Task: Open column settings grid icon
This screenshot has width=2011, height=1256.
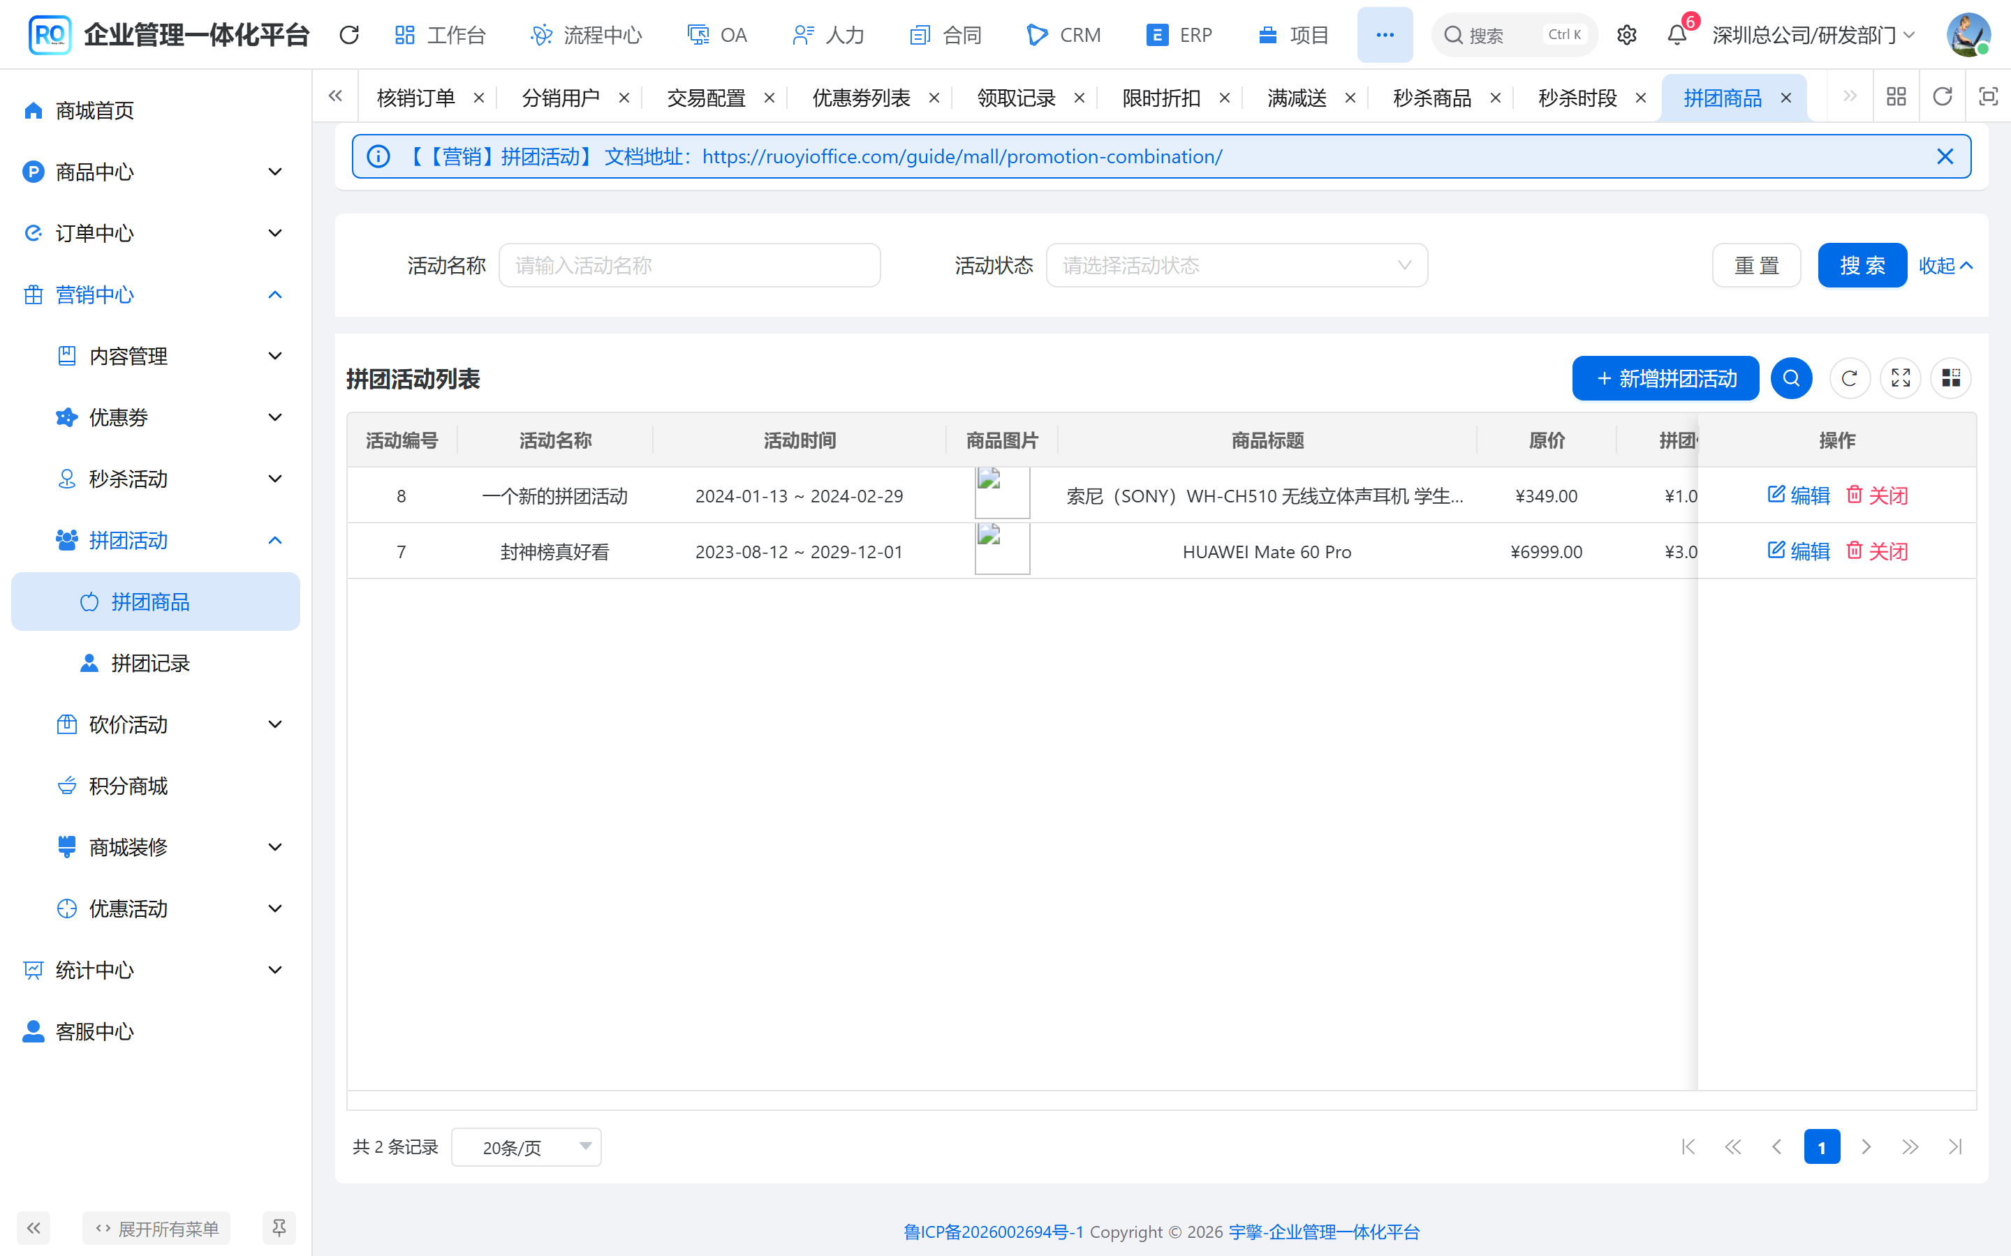Action: (1951, 379)
